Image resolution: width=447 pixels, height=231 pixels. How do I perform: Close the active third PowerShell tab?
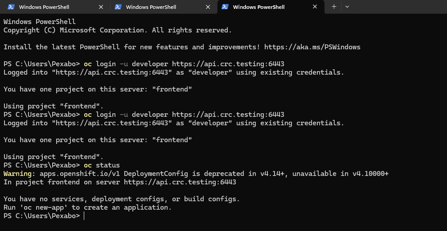coord(315,7)
